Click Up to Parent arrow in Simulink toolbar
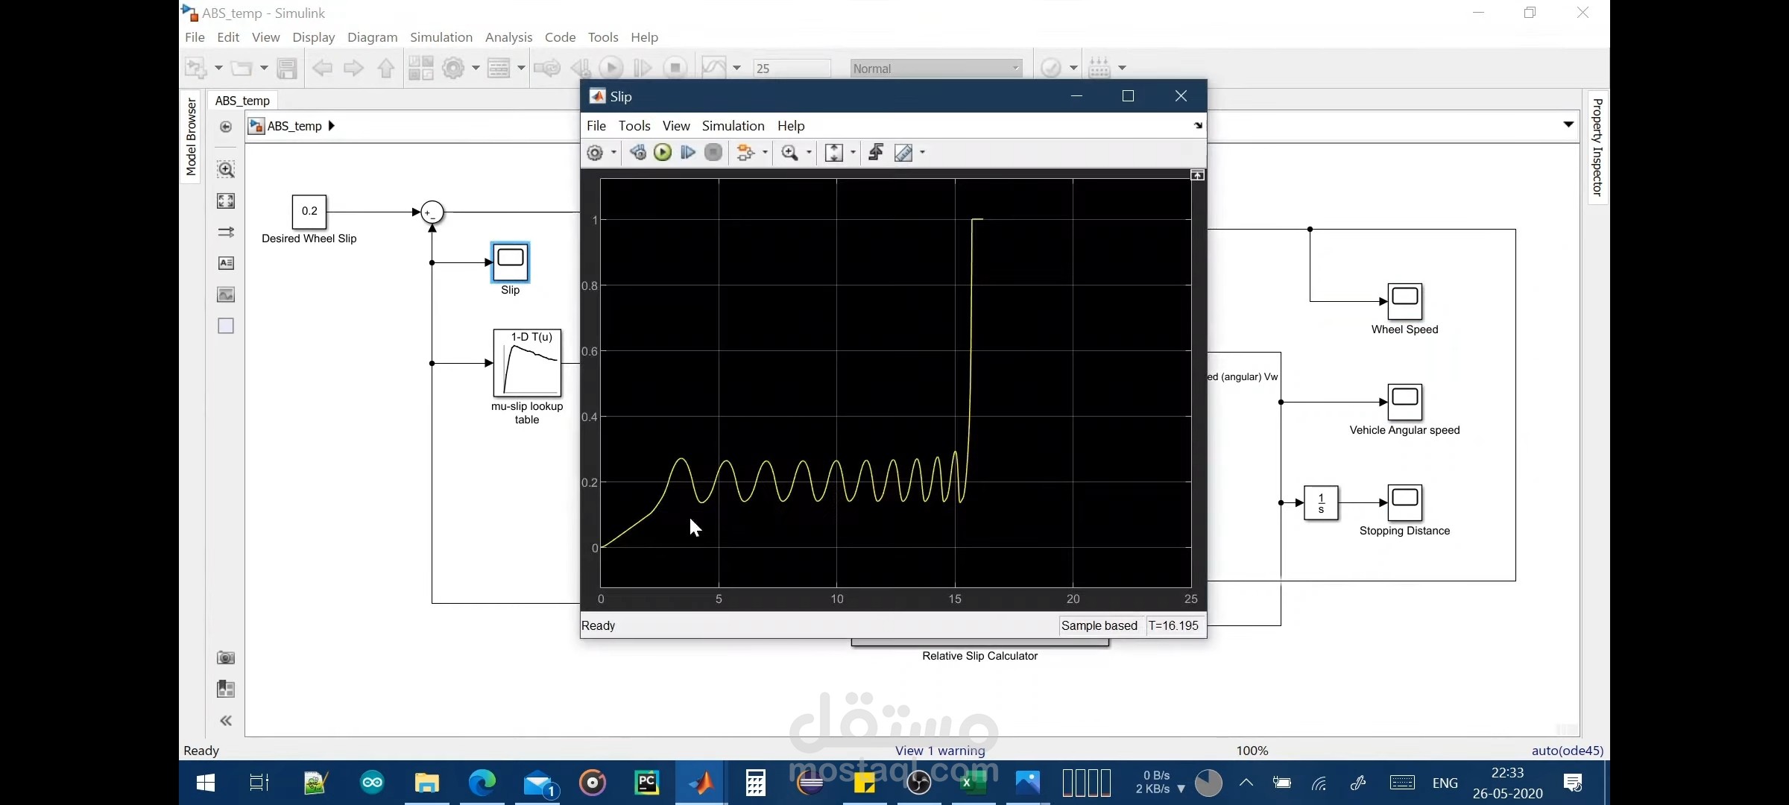Viewport: 1789px width, 805px height. (x=386, y=69)
